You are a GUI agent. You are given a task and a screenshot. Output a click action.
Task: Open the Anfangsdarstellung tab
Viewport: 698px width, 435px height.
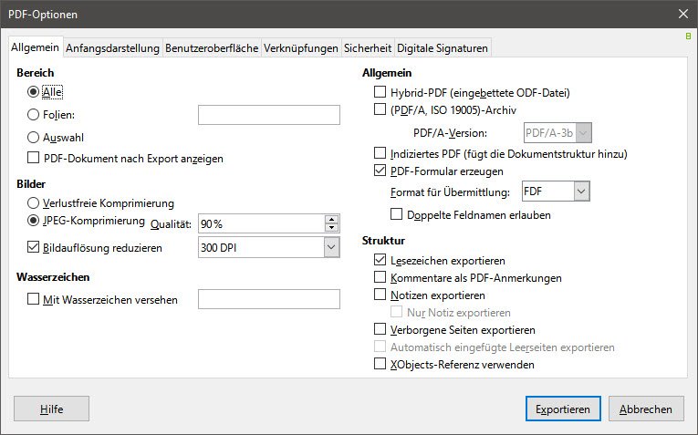coord(113,48)
